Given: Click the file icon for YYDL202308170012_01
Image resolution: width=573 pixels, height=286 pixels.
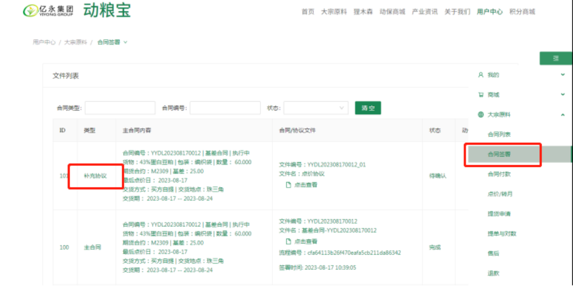Looking at the screenshot, I should click(x=289, y=185).
